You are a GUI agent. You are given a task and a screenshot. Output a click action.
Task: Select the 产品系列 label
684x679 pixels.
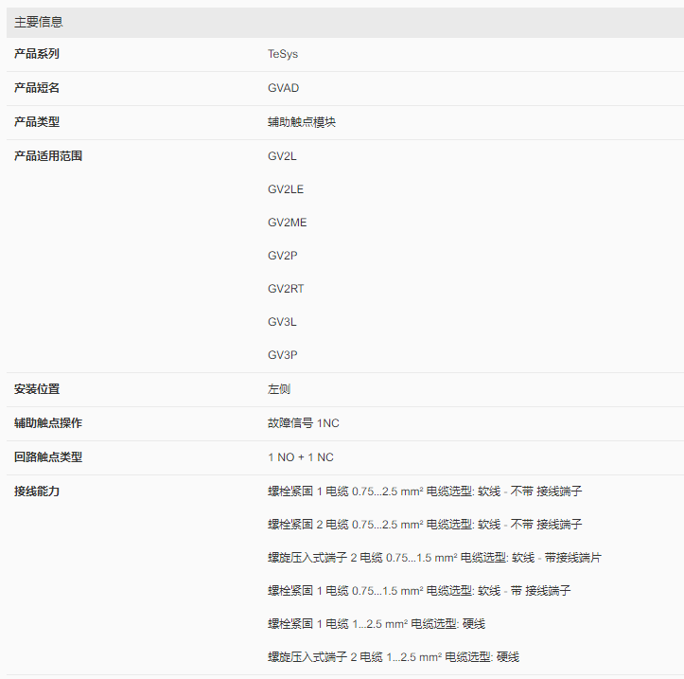(37, 54)
